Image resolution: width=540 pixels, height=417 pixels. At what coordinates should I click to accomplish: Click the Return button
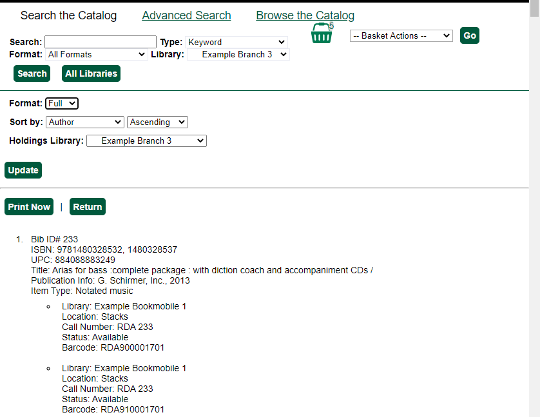(88, 207)
